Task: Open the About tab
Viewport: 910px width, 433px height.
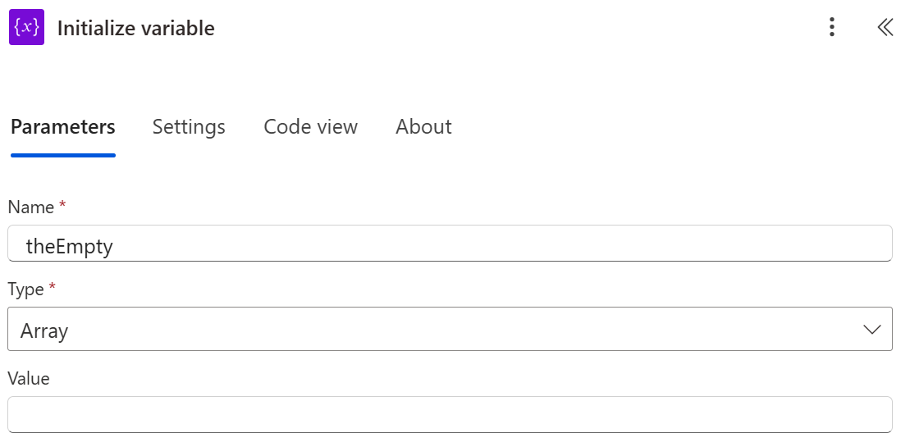Action: pyautogui.click(x=423, y=127)
